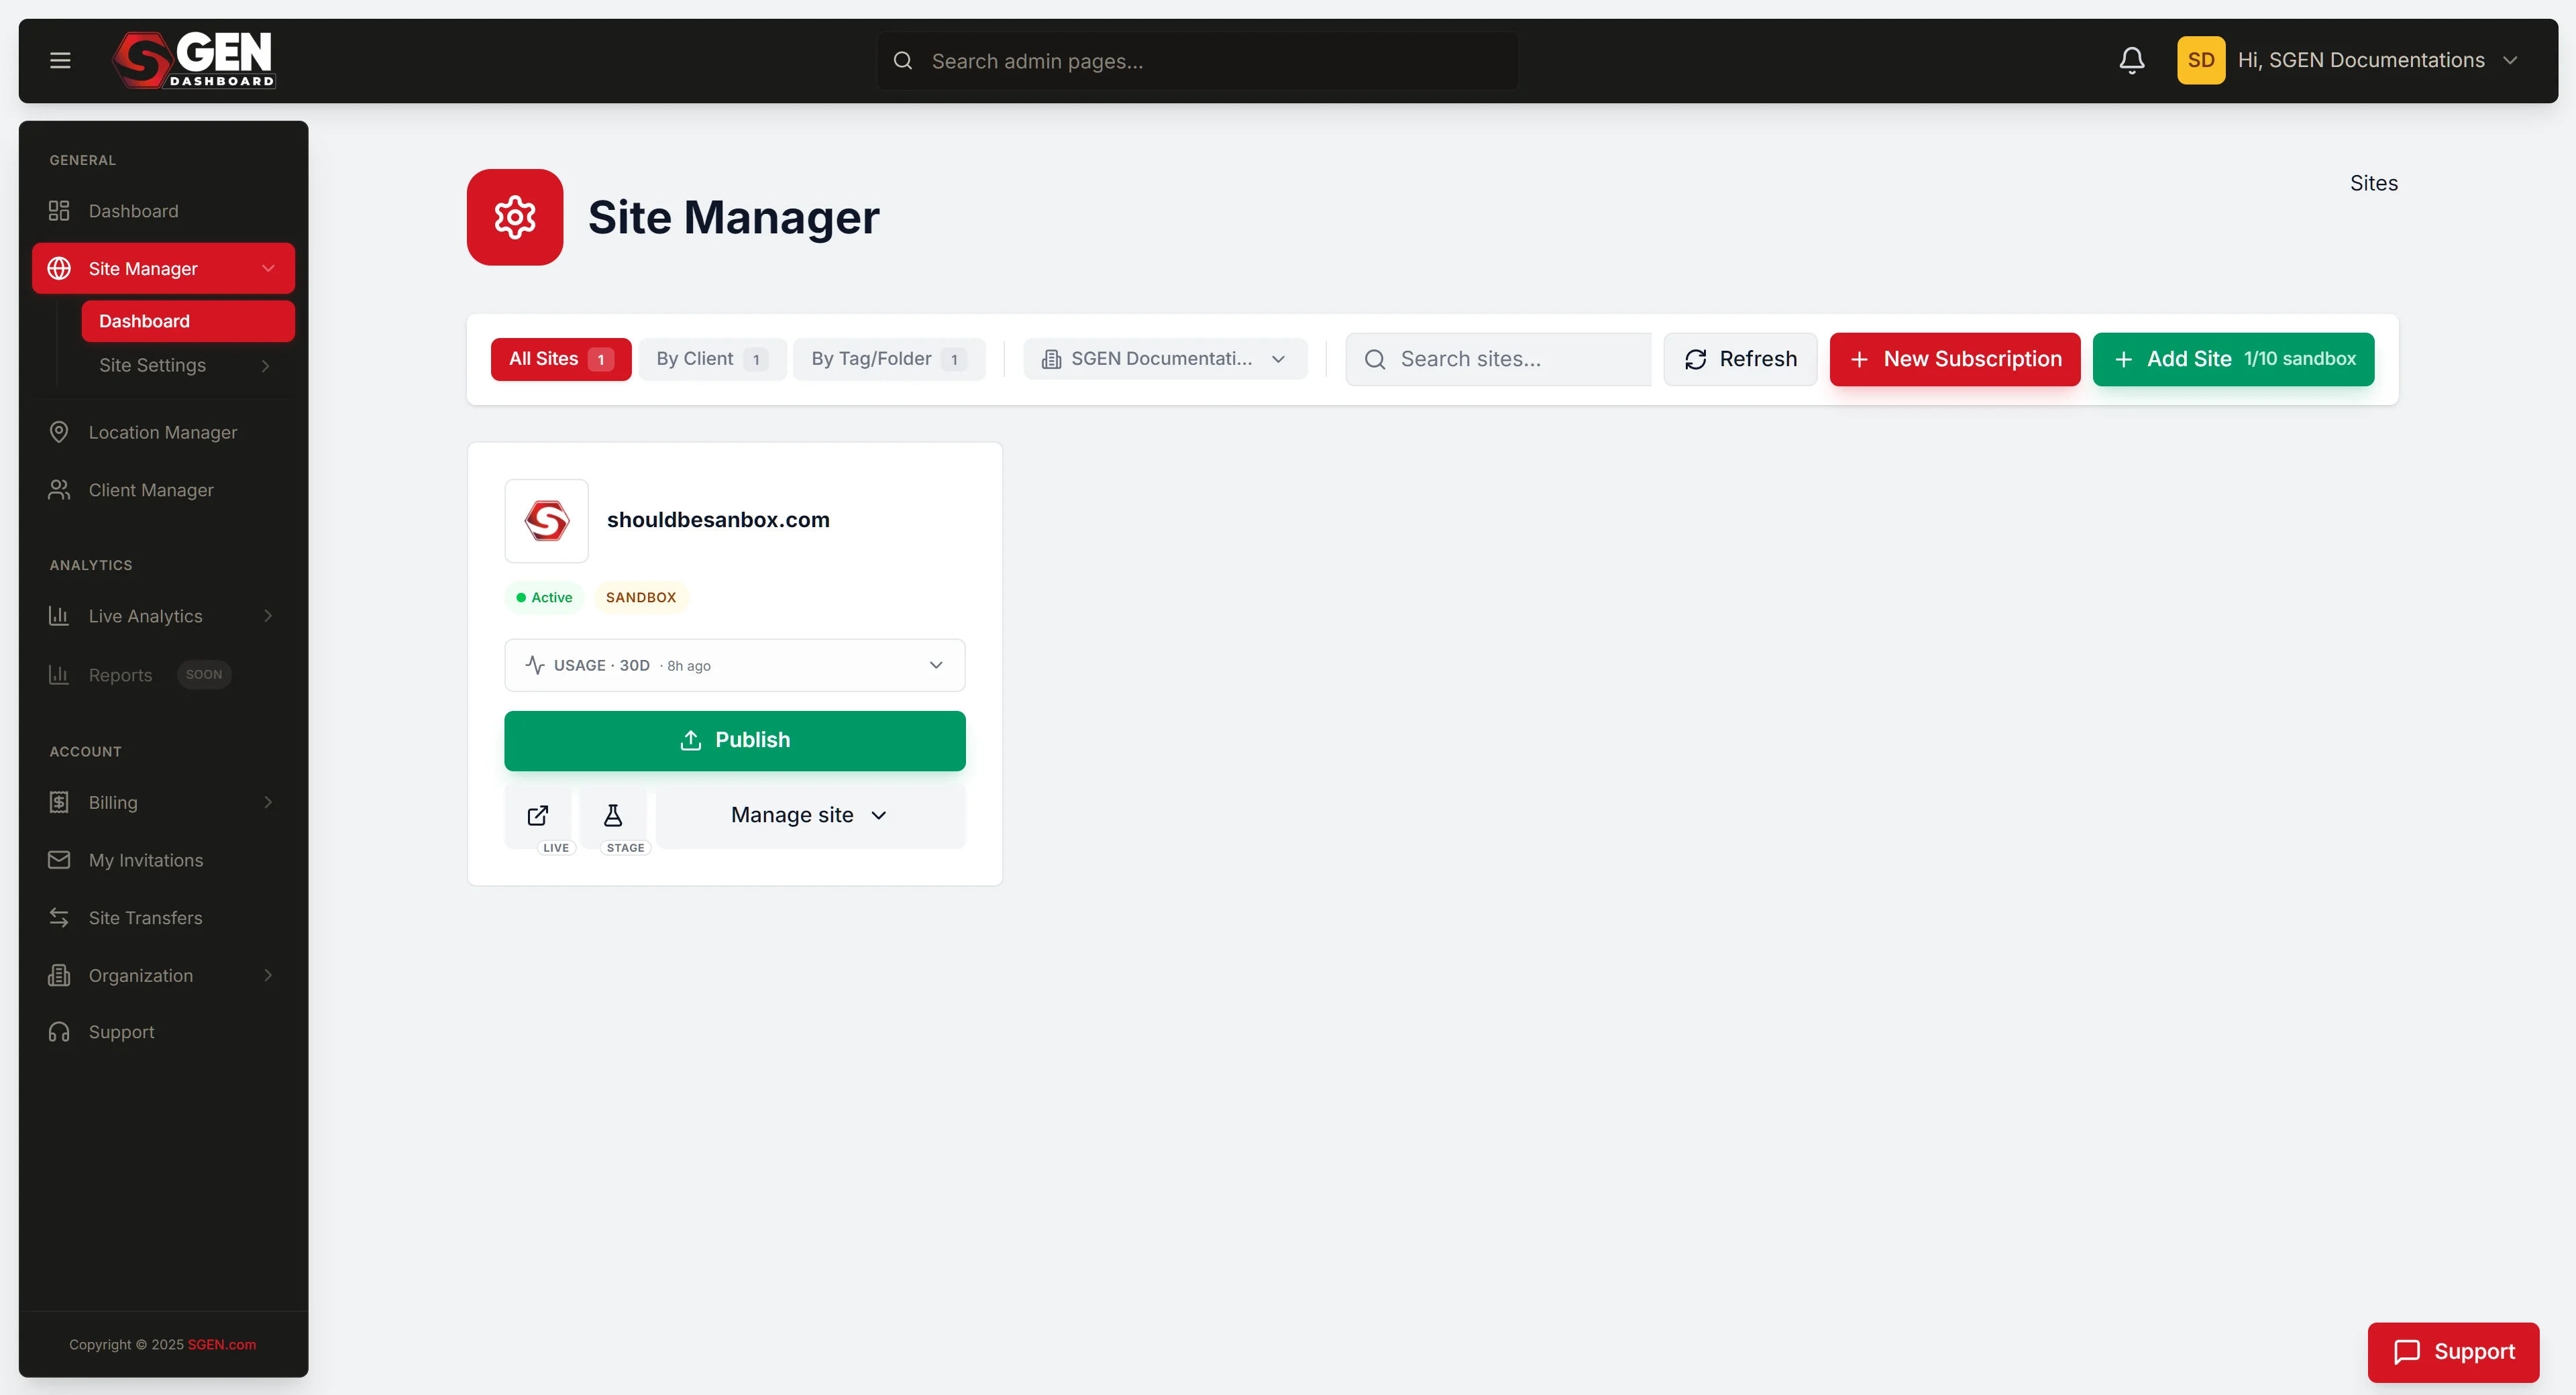Click the Billing receipt icon
This screenshot has width=2576, height=1395.
(59, 802)
